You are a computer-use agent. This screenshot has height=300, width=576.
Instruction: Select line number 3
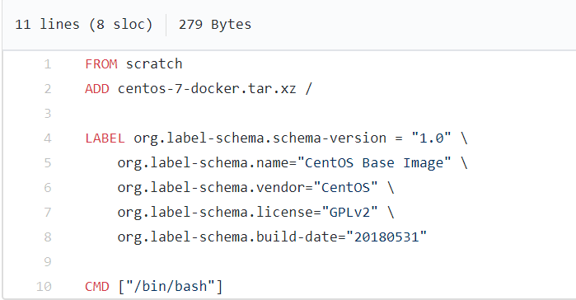(x=48, y=114)
